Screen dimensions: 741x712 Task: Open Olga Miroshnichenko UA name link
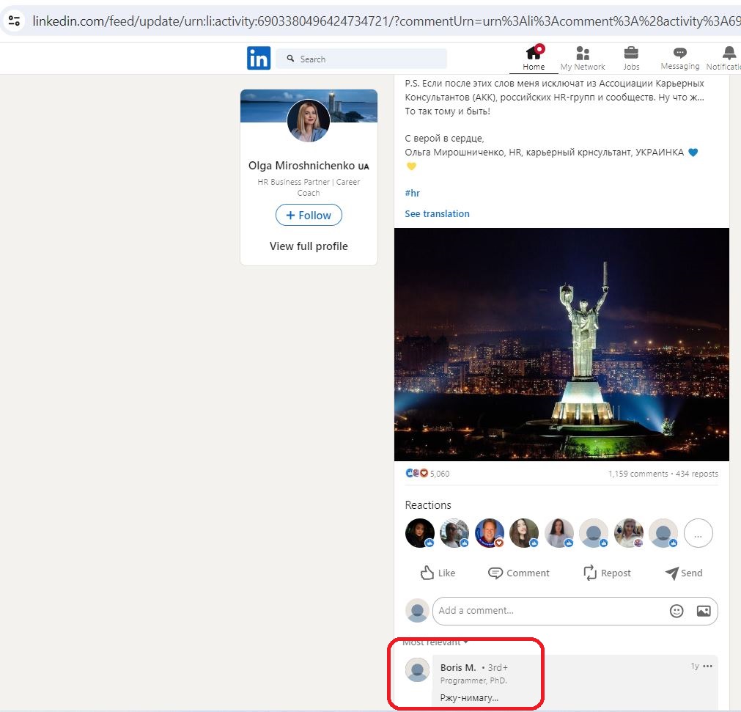click(309, 166)
